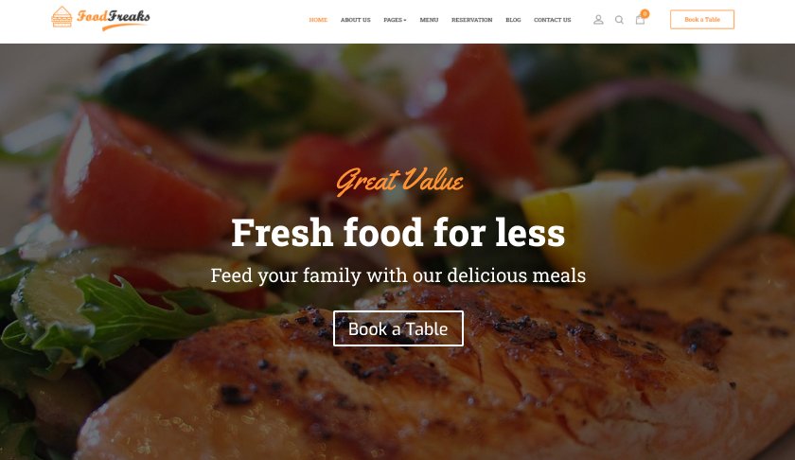Visit the Blog nav link
This screenshot has height=460, width=795.
click(513, 20)
